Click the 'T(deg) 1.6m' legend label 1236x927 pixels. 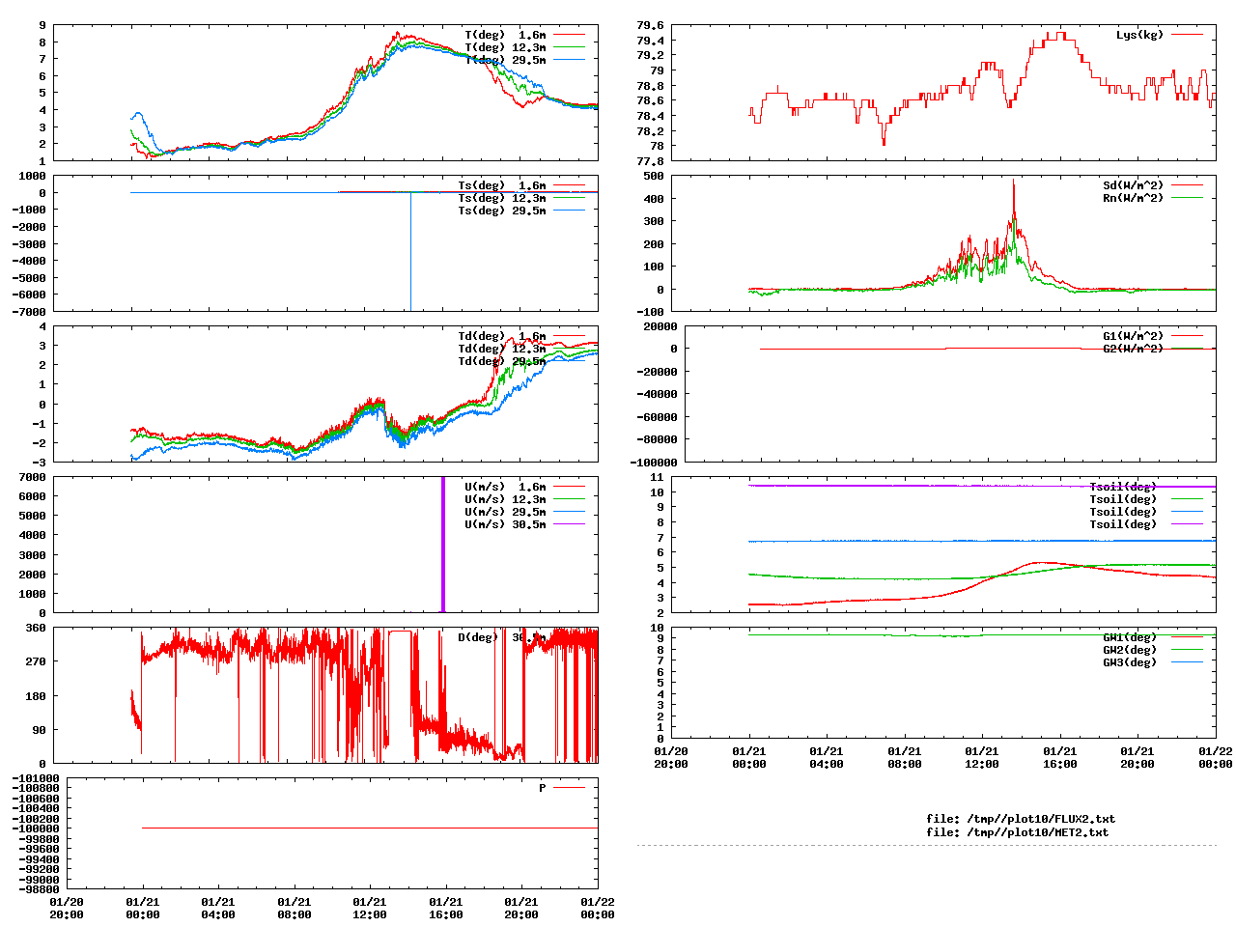coord(505,35)
